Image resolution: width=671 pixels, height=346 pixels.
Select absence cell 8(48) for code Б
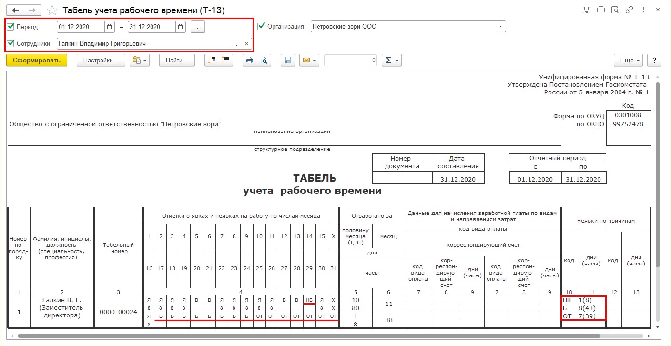[x=591, y=308]
